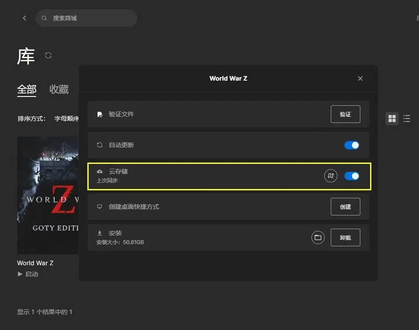This screenshot has width=419, height=330.
Task: Click the cloud save sync button
Action: click(330, 176)
